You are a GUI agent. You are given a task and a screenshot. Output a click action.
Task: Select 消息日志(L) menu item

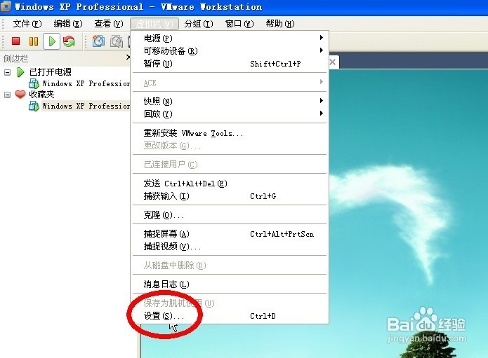point(230,284)
